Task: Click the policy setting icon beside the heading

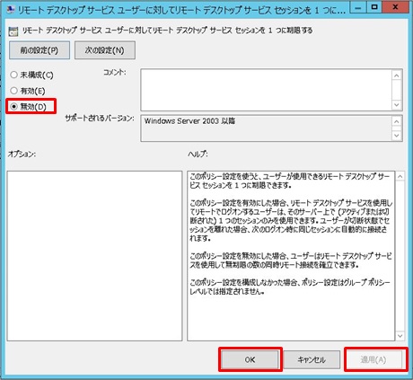Action: click(13, 31)
